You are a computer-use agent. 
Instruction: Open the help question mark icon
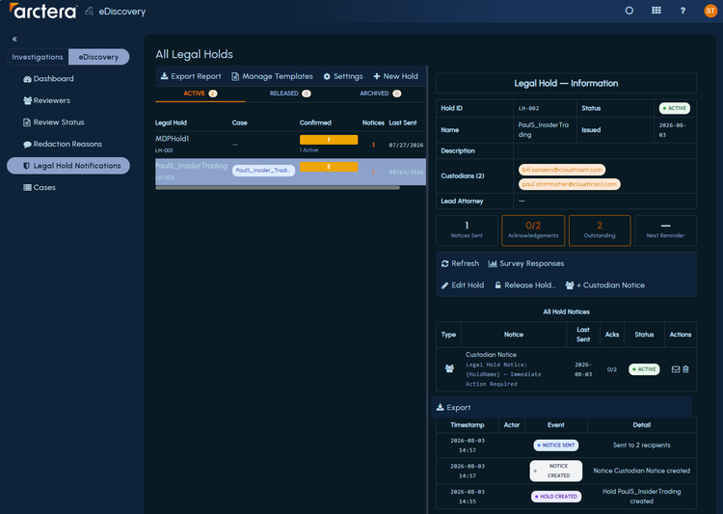point(683,11)
